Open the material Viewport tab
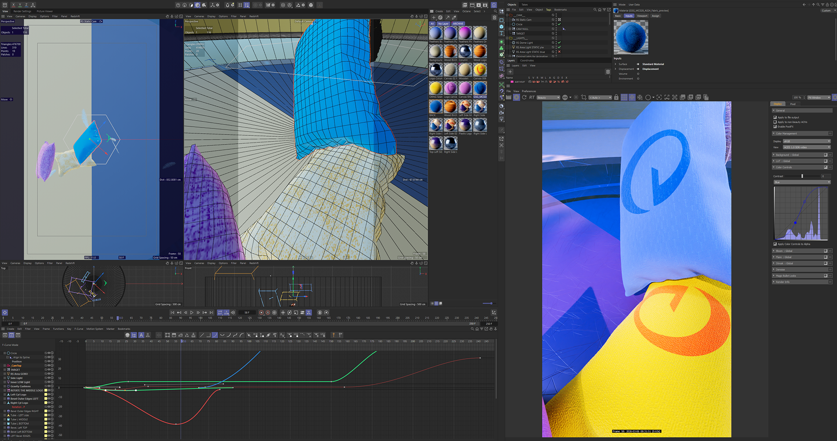 (x=642, y=16)
